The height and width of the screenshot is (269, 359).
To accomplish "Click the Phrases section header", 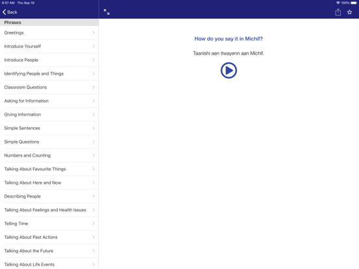I will pos(49,22).
